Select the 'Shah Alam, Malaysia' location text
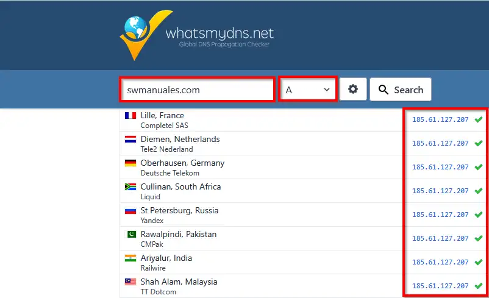This screenshot has width=489, height=298. [179, 282]
